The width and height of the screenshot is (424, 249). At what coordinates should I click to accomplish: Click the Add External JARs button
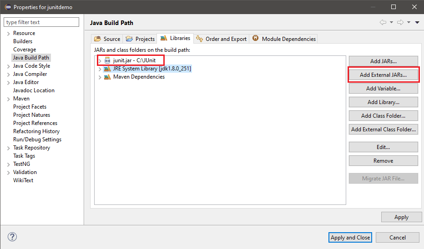tap(383, 75)
